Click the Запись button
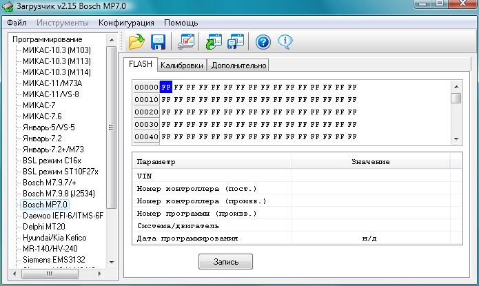The image size is (479, 286). 225,262
